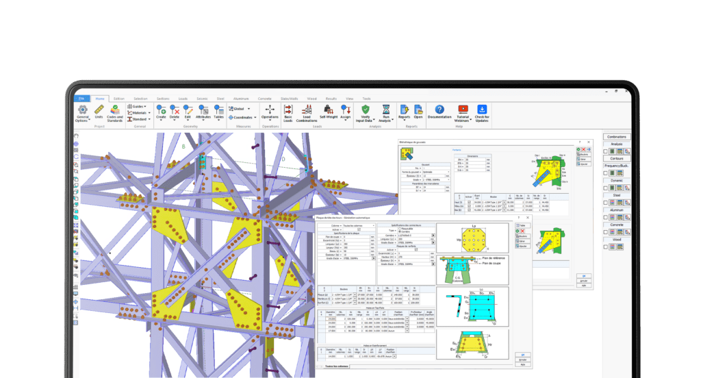
Task: Click red delete X in gusset library dialog
Action: point(583,149)
